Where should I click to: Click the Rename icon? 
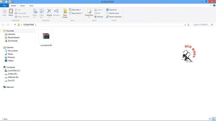(56, 11)
